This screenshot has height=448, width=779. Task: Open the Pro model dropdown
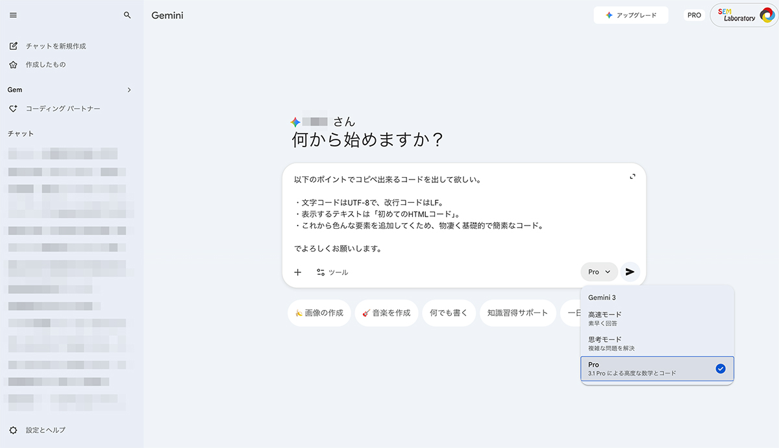point(599,272)
